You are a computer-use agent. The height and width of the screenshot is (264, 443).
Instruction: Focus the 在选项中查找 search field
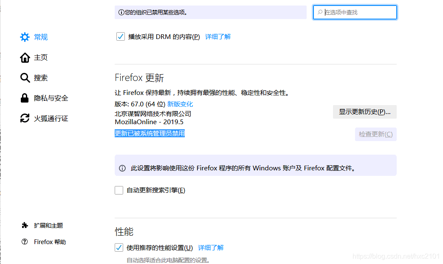click(355, 12)
